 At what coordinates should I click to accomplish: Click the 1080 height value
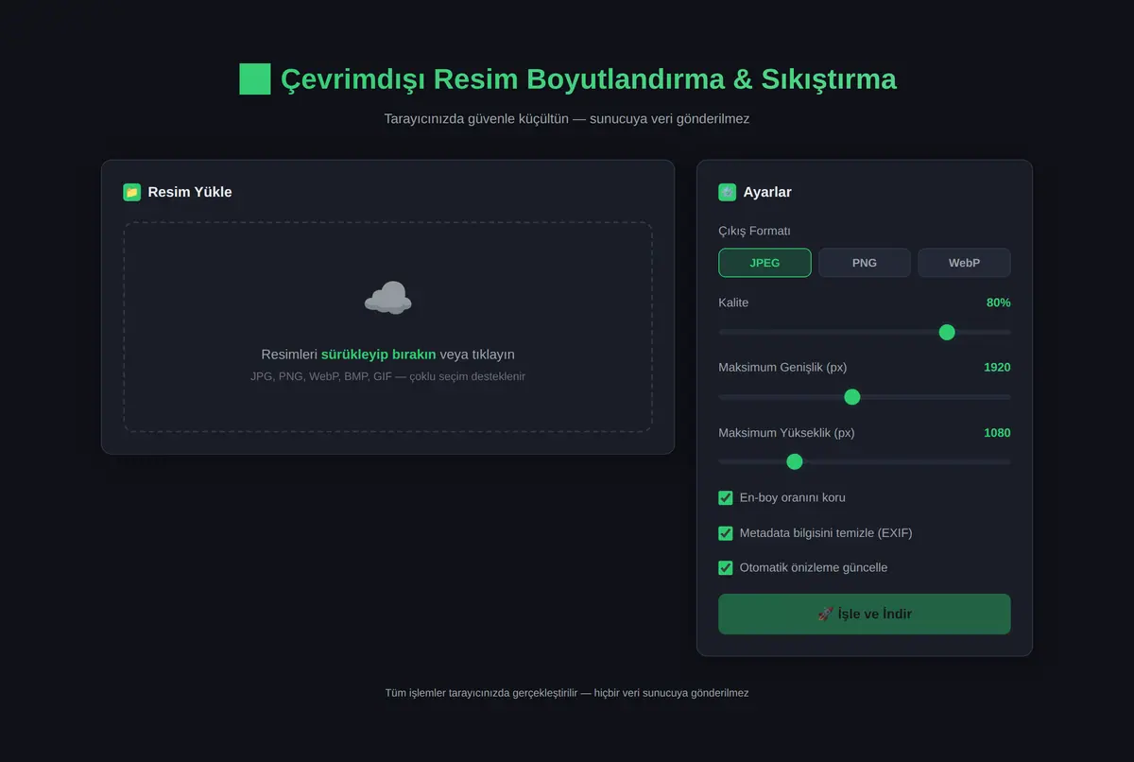coord(997,433)
